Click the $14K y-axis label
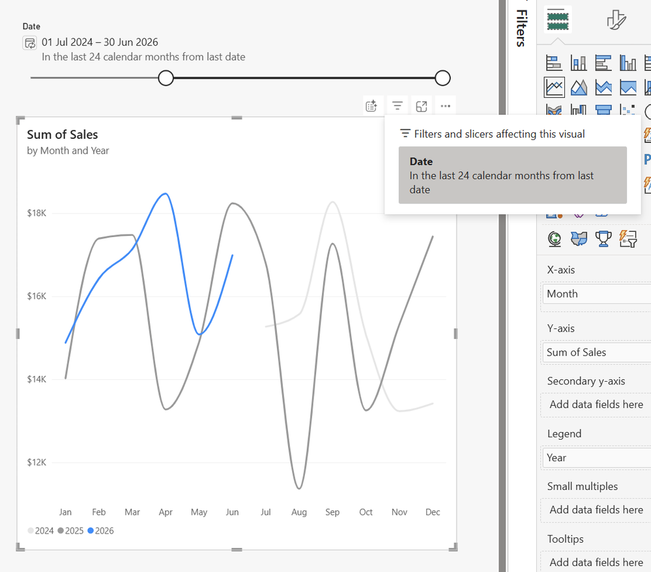The image size is (651, 572). pos(36,379)
